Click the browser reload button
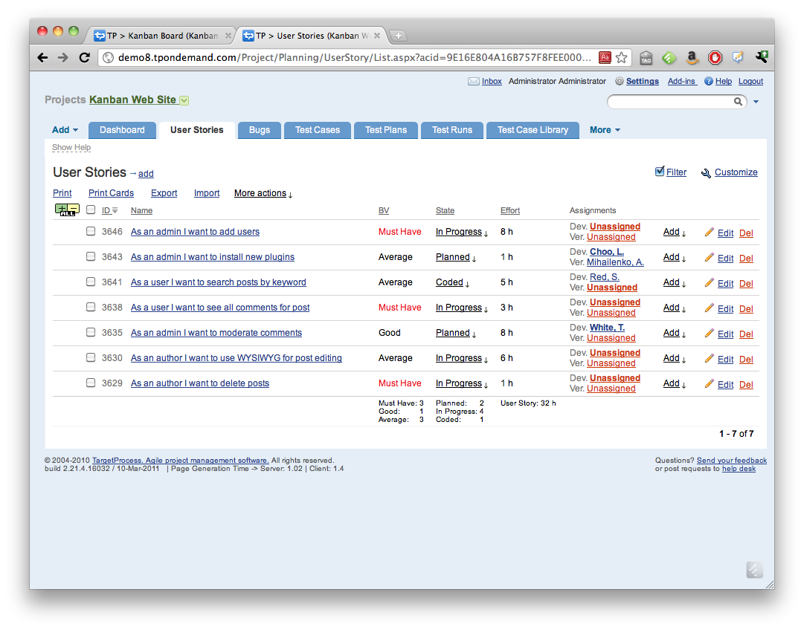 coord(84,57)
